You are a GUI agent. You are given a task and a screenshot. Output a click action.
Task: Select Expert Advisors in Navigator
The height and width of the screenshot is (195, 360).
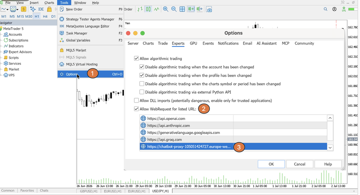[20, 52]
